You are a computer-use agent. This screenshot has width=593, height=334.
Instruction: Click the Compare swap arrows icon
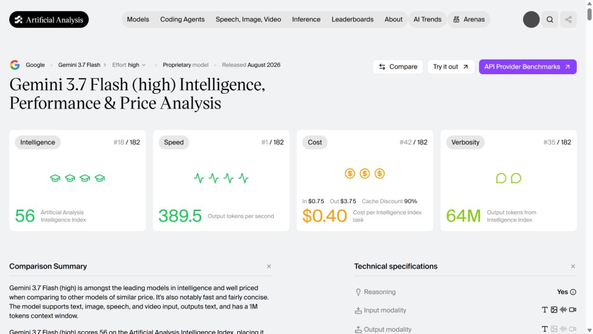point(383,67)
